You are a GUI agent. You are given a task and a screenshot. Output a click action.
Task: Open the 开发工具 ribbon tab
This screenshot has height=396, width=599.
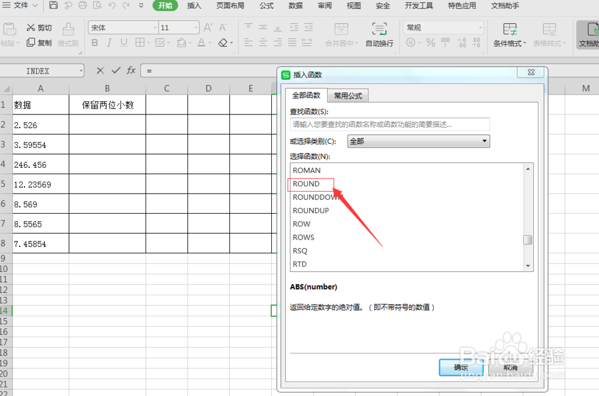(419, 6)
